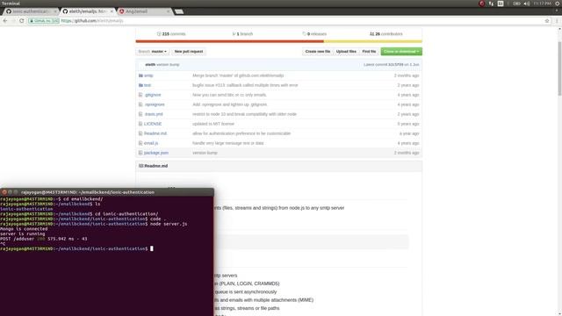Reload the GitHub page
Image resolution: width=562 pixels, height=316 pixels.
pos(21,21)
